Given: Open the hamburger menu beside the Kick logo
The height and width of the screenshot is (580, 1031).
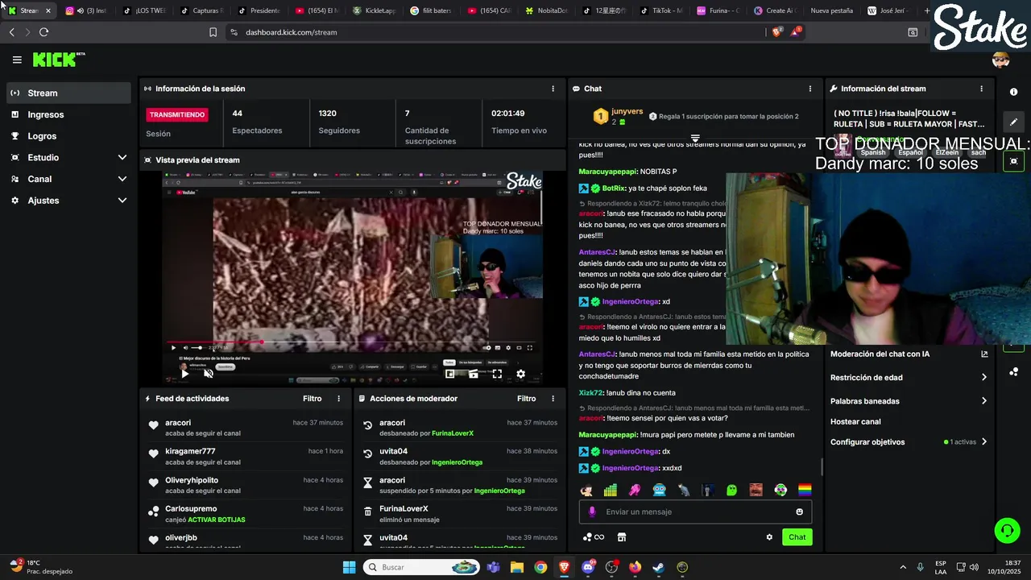Looking at the screenshot, I should pos(17,60).
